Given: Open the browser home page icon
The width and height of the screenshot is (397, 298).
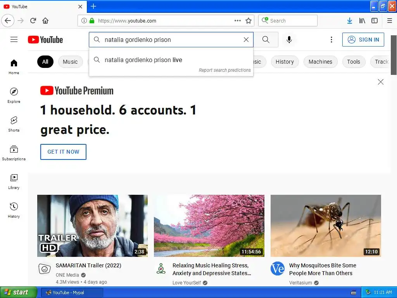Looking at the screenshot, I should 45,21.
